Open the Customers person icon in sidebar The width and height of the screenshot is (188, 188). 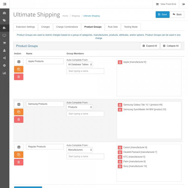point(4,50)
